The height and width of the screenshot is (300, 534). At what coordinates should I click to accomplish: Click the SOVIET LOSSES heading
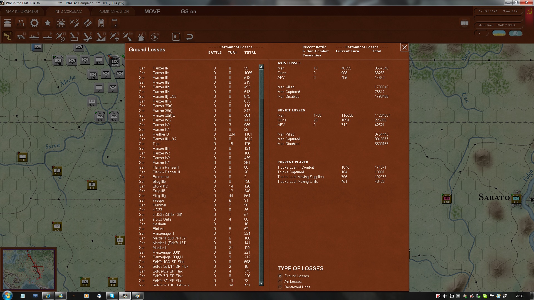click(x=291, y=110)
